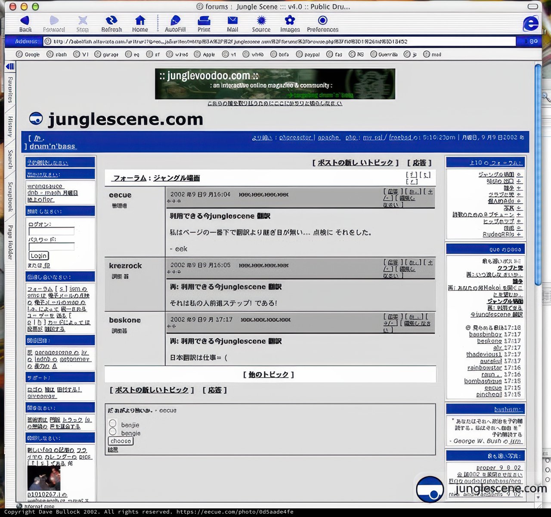Click the centered bracketed link below last post
The image size is (551, 517).
point(269,375)
